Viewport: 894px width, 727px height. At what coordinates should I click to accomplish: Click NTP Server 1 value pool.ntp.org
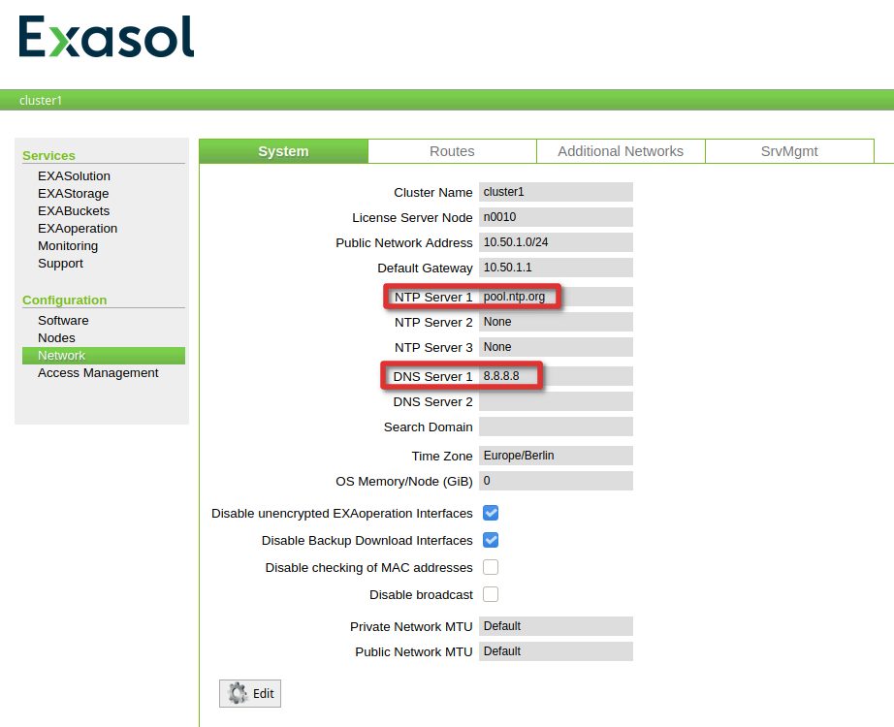tap(556, 297)
